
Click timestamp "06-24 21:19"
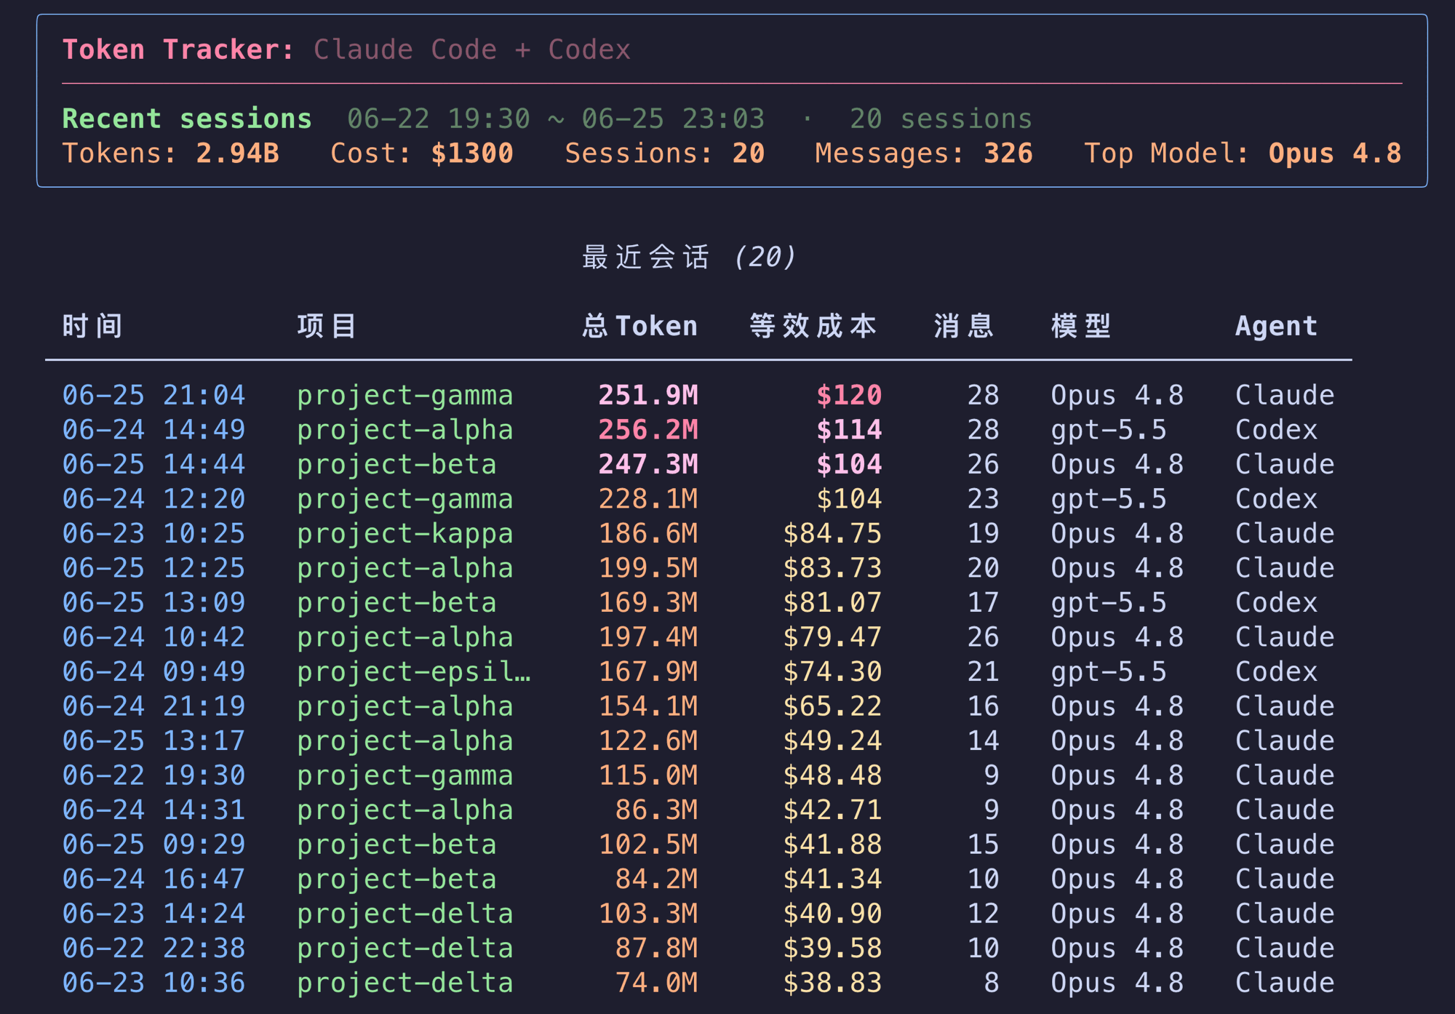[x=154, y=706]
